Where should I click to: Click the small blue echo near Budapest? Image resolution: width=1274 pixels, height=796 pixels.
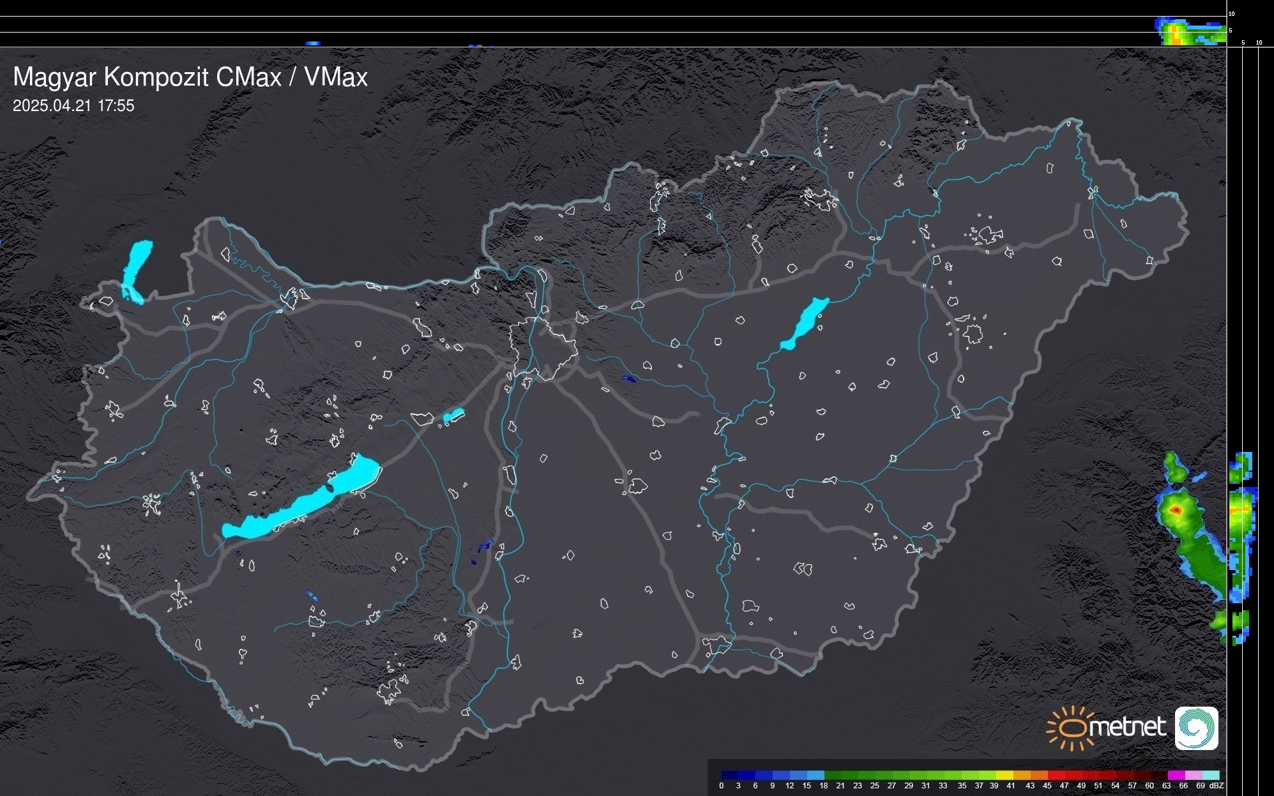(x=628, y=379)
